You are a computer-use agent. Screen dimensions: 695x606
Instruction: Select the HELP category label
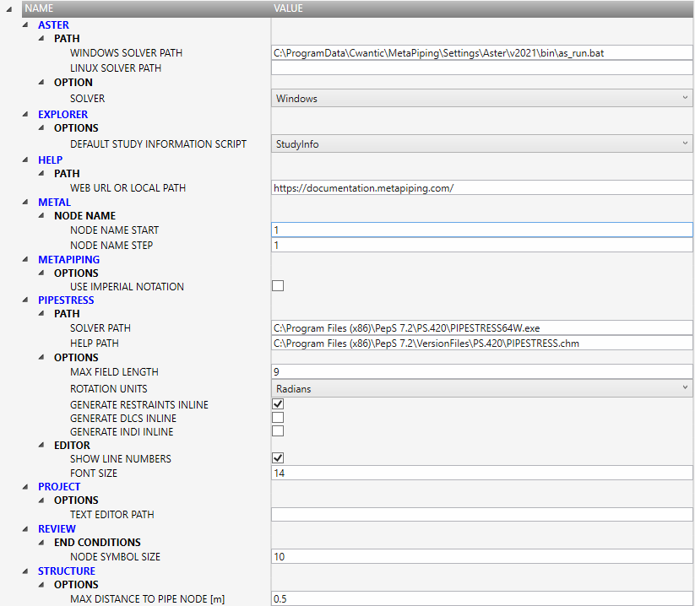coord(50,160)
